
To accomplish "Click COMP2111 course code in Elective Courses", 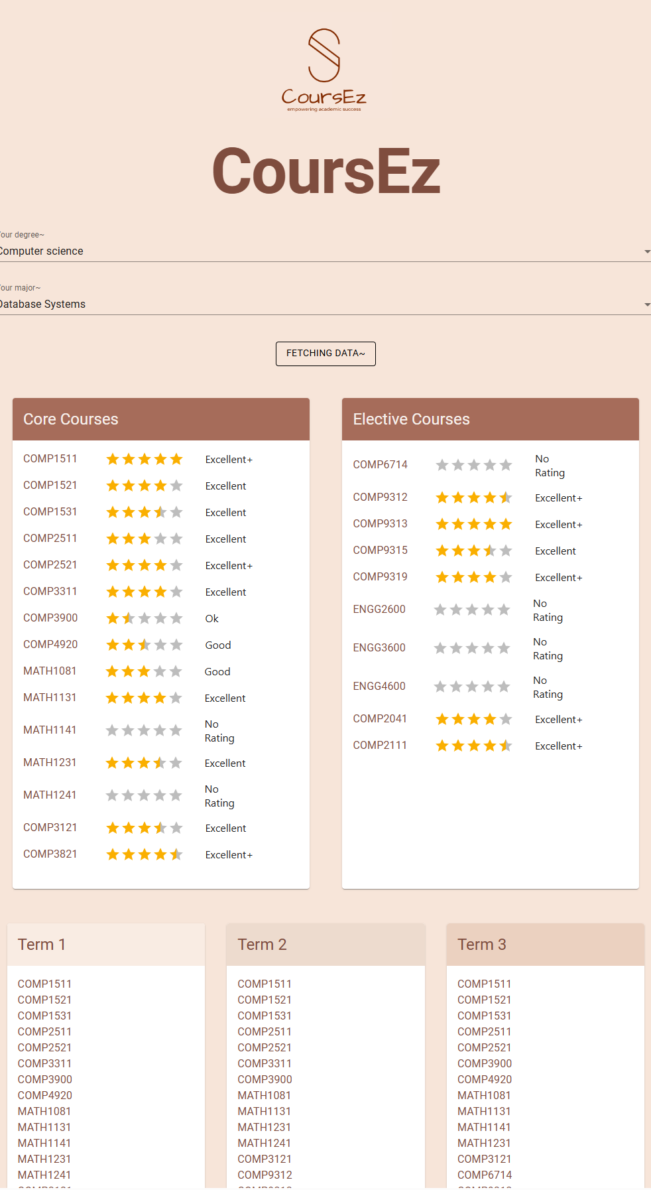I will tap(380, 746).
